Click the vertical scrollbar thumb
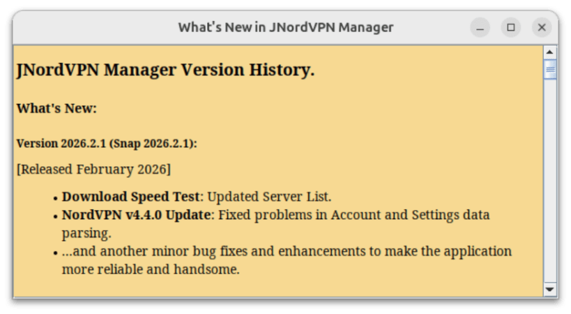Screen dimensions: 571x314 tap(550, 69)
